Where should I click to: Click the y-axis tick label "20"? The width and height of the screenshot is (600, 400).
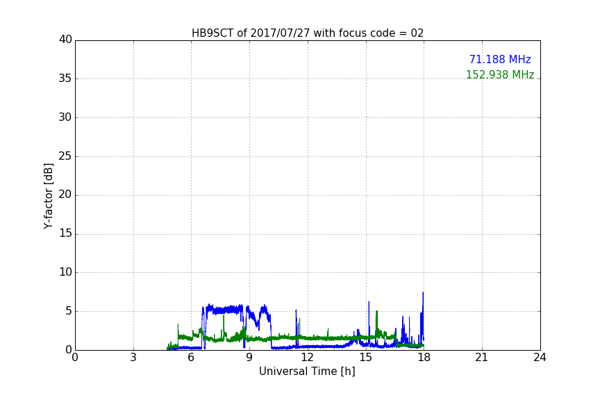click(x=65, y=194)
